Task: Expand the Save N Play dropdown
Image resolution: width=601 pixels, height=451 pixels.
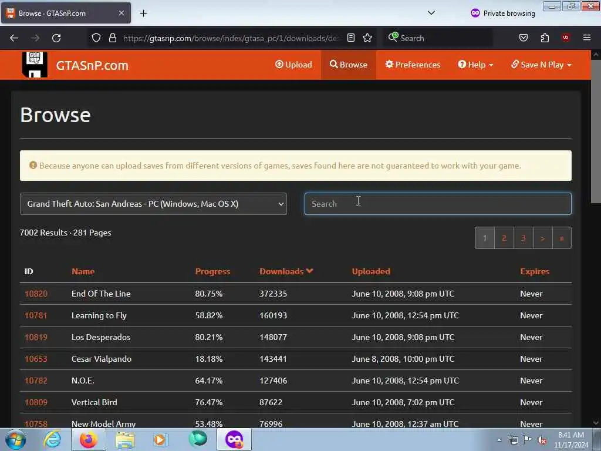Action: (x=541, y=65)
